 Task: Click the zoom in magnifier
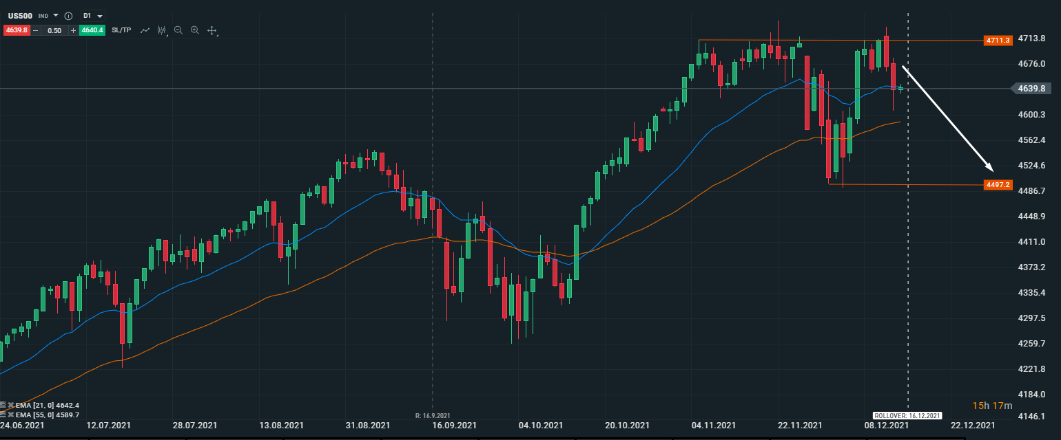[x=195, y=30]
